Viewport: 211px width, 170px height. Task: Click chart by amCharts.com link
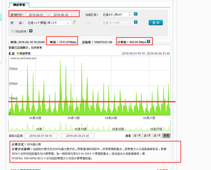pos(24,58)
